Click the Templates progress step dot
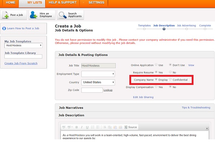The image size is (215, 142). click(x=144, y=29)
